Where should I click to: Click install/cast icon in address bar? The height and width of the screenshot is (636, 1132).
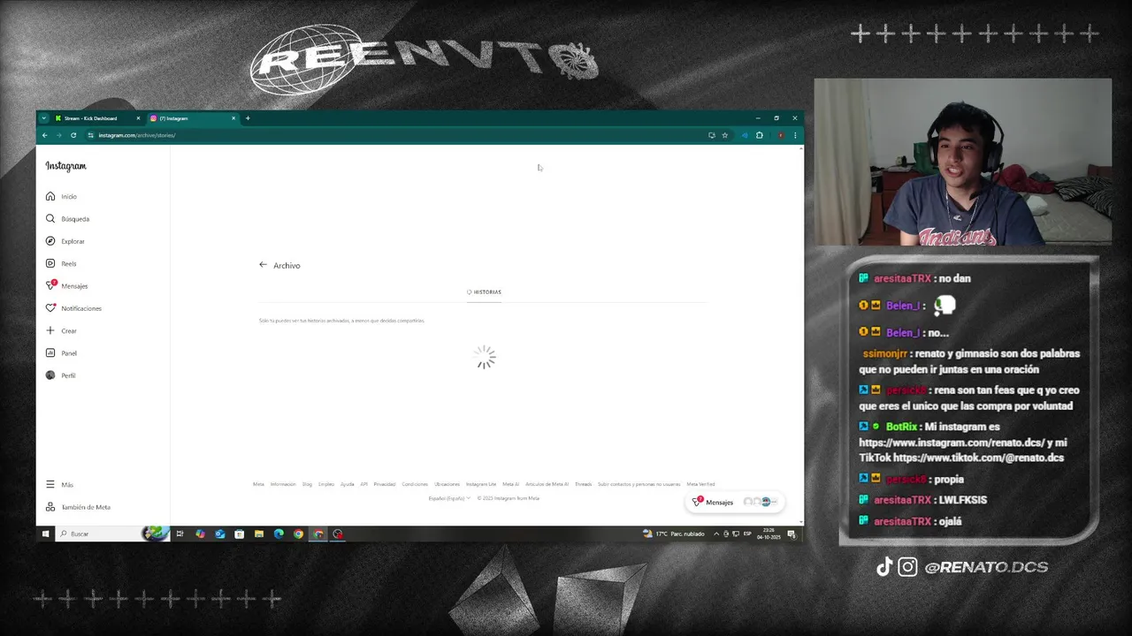click(x=711, y=135)
